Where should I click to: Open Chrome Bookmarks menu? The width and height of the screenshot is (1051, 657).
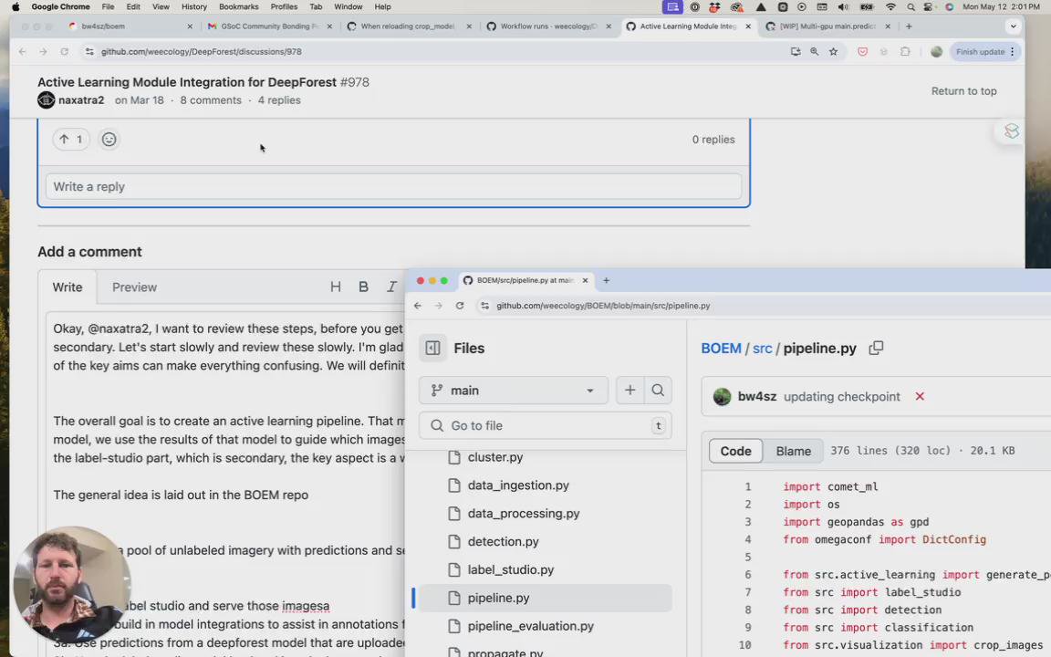(239, 6)
